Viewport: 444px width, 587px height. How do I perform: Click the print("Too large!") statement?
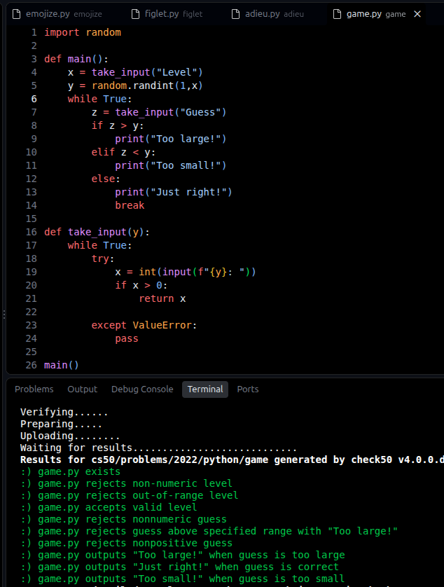171,139
